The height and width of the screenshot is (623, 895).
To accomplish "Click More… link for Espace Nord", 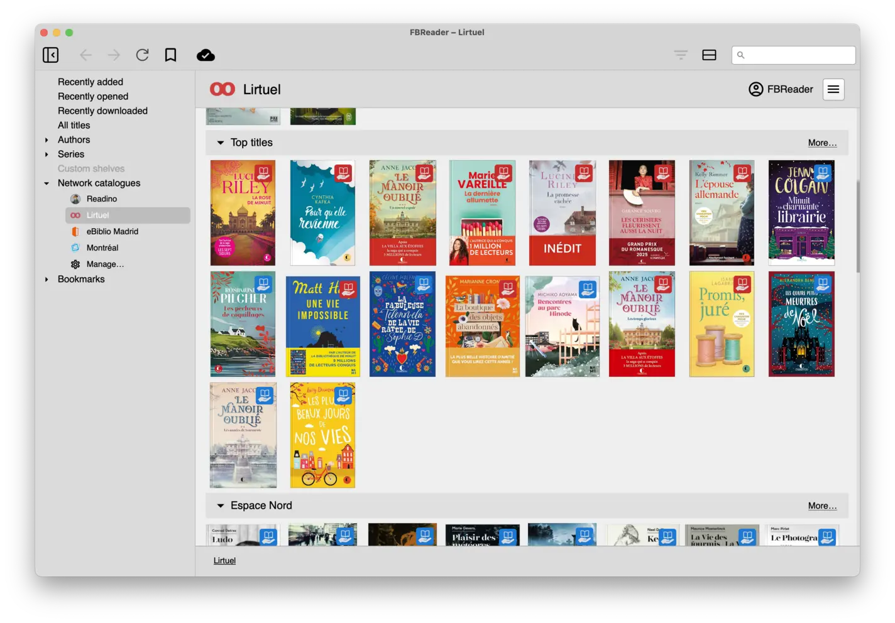I will (822, 506).
